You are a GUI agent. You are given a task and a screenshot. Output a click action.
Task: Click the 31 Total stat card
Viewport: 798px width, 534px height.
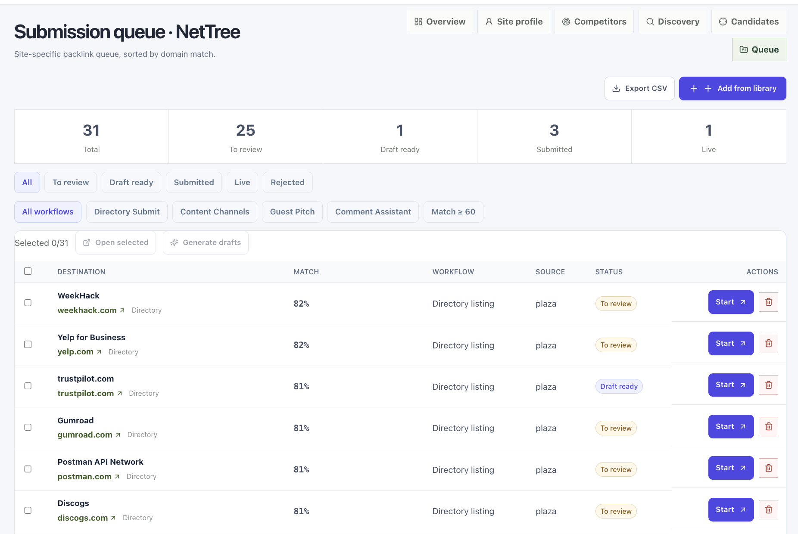91,137
